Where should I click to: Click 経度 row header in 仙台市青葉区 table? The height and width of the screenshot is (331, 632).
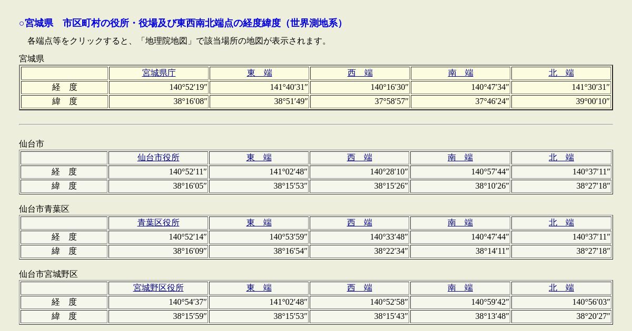click(64, 237)
